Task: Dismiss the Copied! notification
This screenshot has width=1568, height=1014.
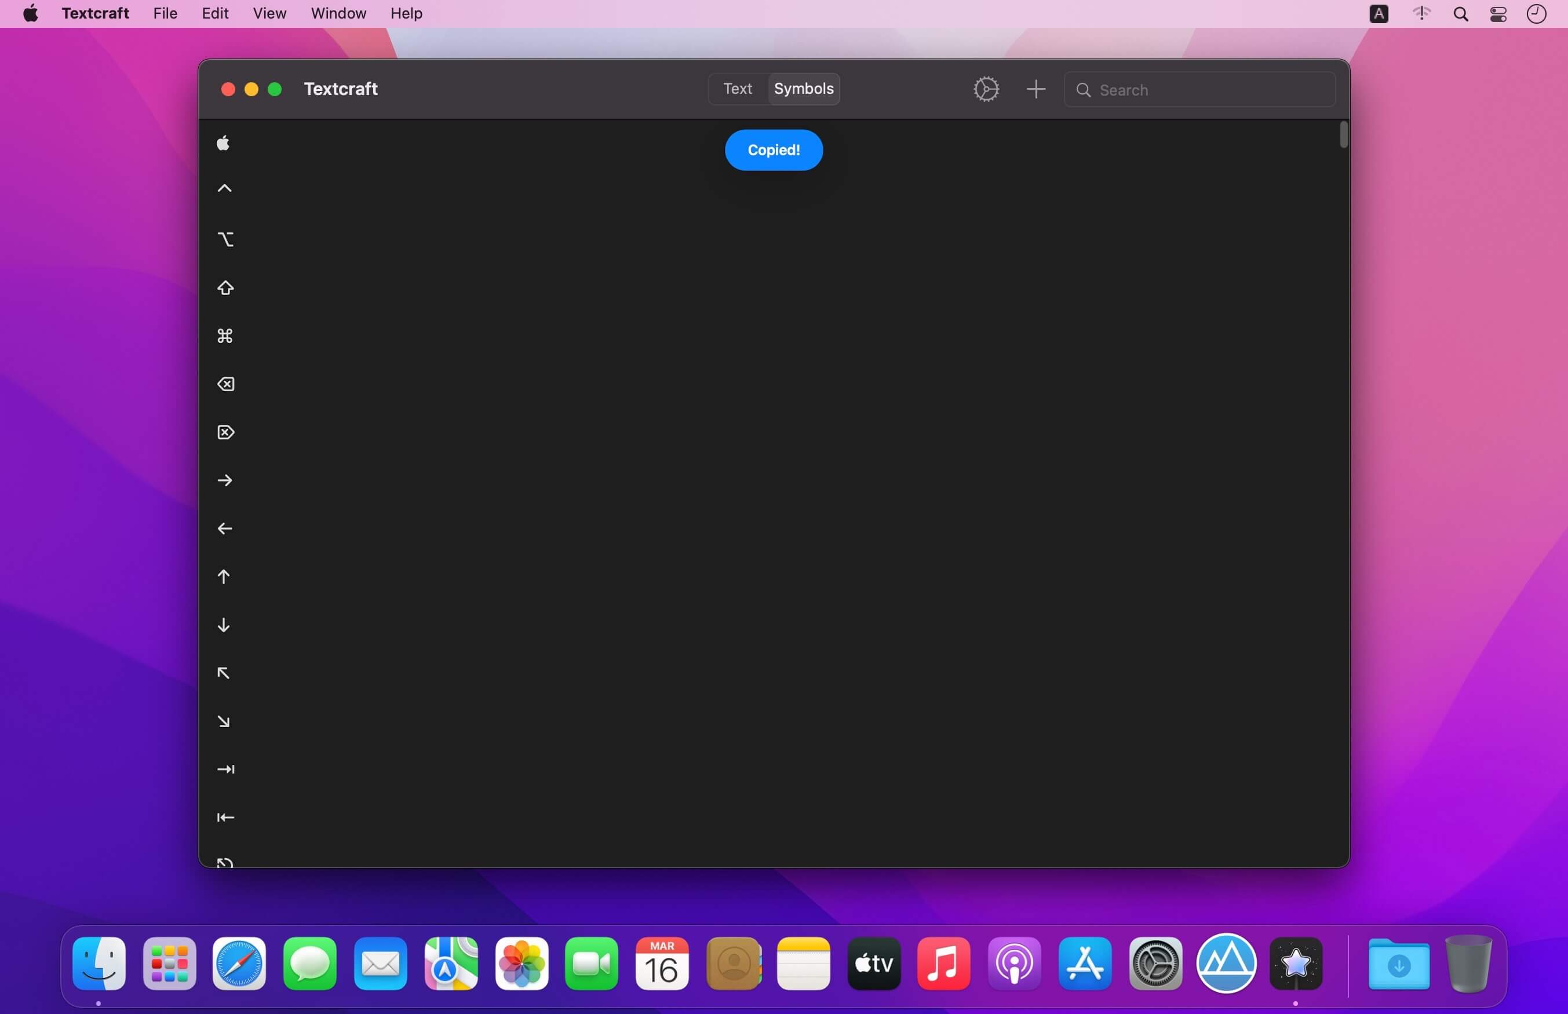Action: click(x=774, y=150)
